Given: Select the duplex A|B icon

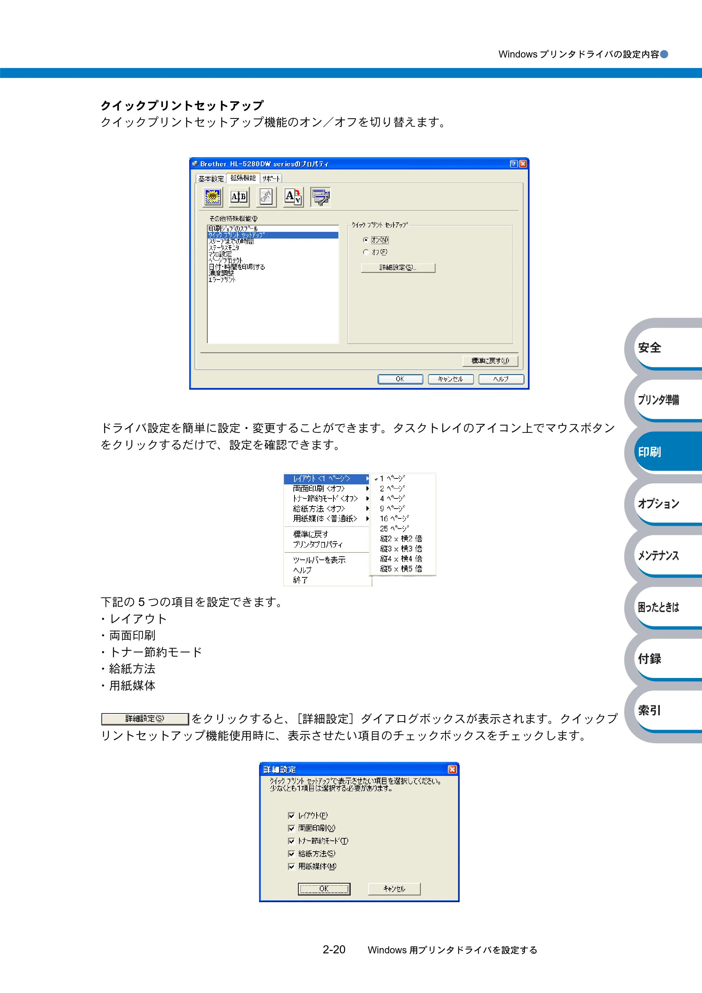Looking at the screenshot, I should coord(239,197).
